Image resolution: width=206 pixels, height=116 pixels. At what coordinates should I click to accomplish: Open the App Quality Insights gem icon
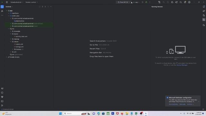pos(2,97)
